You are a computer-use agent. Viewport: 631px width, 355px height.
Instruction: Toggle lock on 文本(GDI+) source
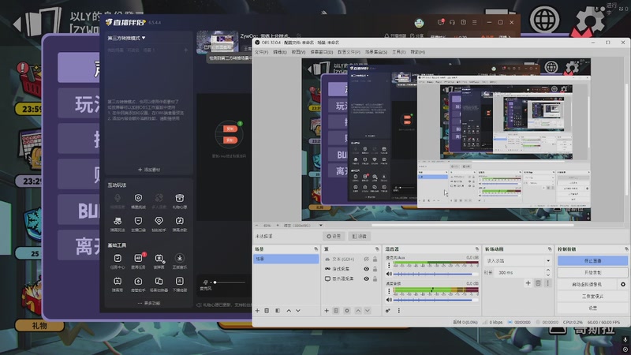point(375,260)
